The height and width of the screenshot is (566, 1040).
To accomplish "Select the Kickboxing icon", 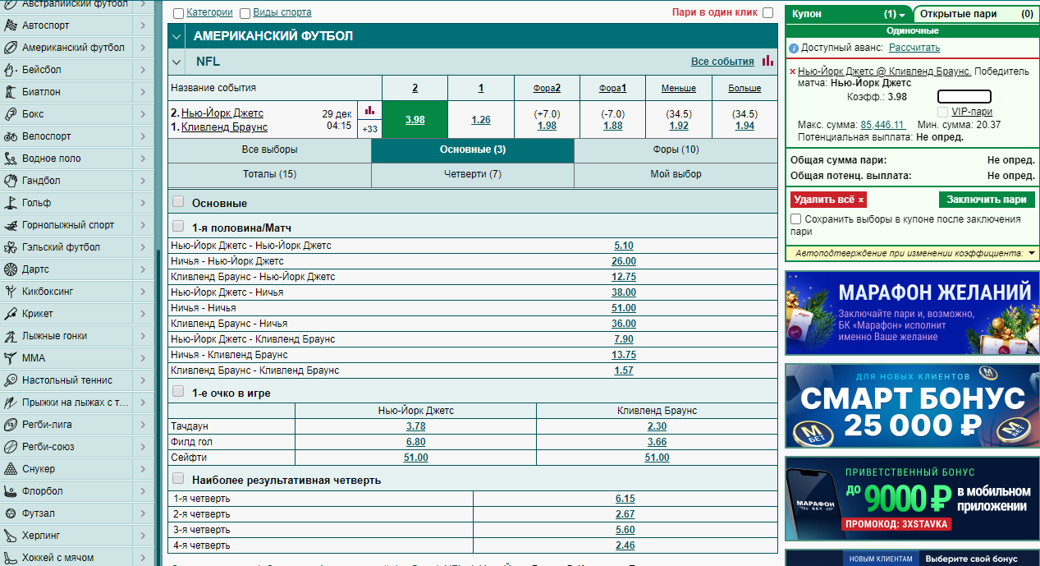I will coord(11,292).
